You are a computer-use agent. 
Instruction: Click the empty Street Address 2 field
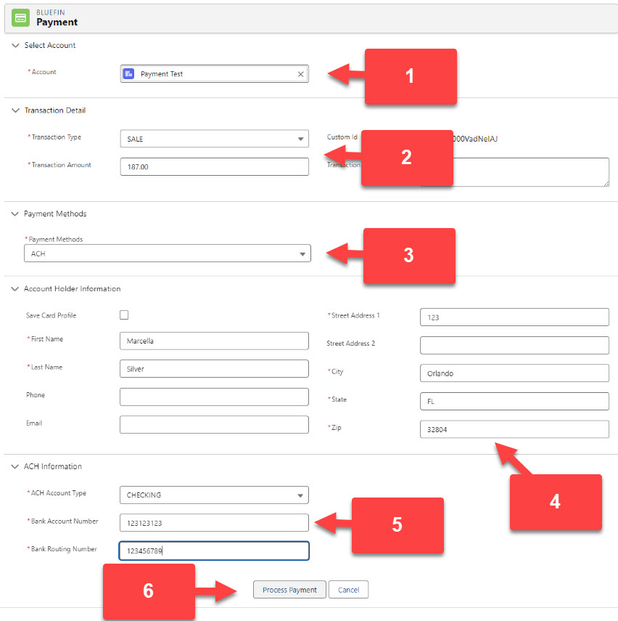tap(514, 345)
